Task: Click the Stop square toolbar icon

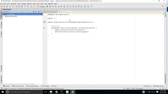Action: [61, 6]
